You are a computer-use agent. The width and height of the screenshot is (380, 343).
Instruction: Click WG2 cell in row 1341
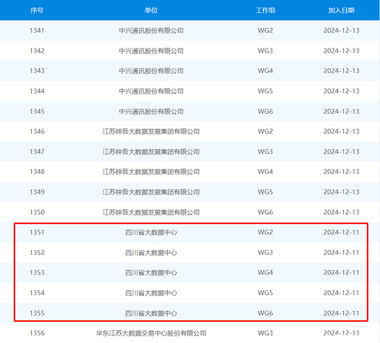point(265,31)
